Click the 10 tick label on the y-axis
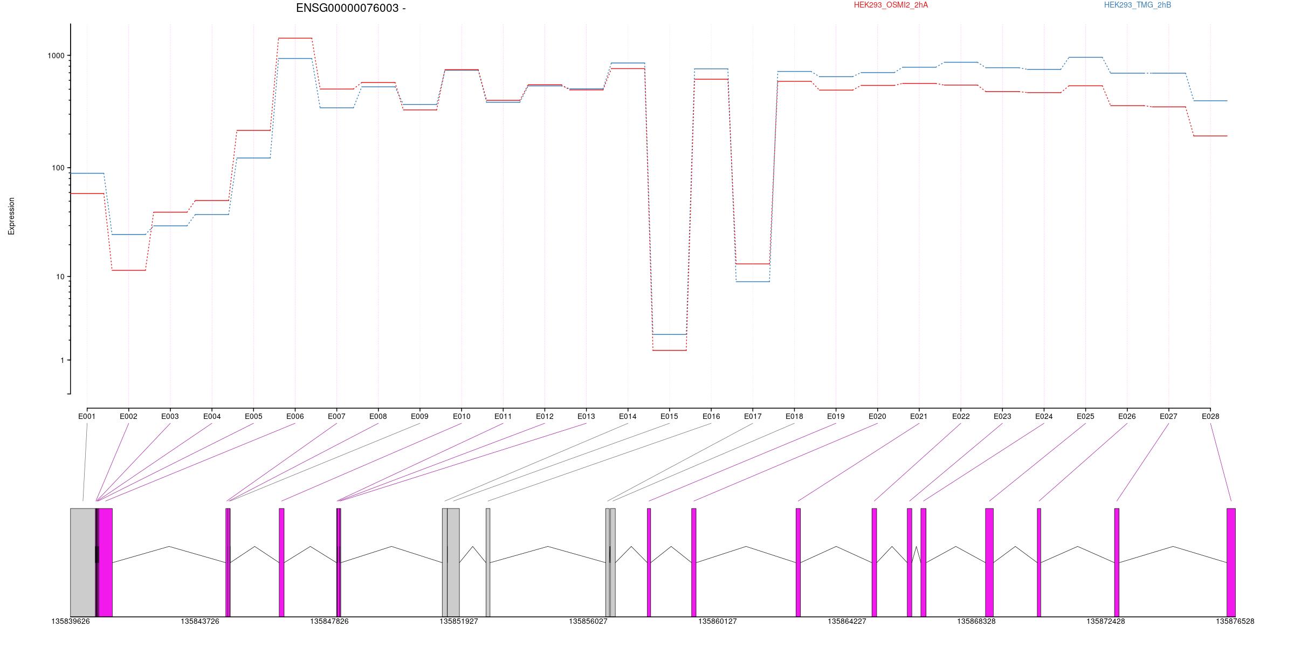The height and width of the screenshot is (647, 1294). tap(60, 277)
